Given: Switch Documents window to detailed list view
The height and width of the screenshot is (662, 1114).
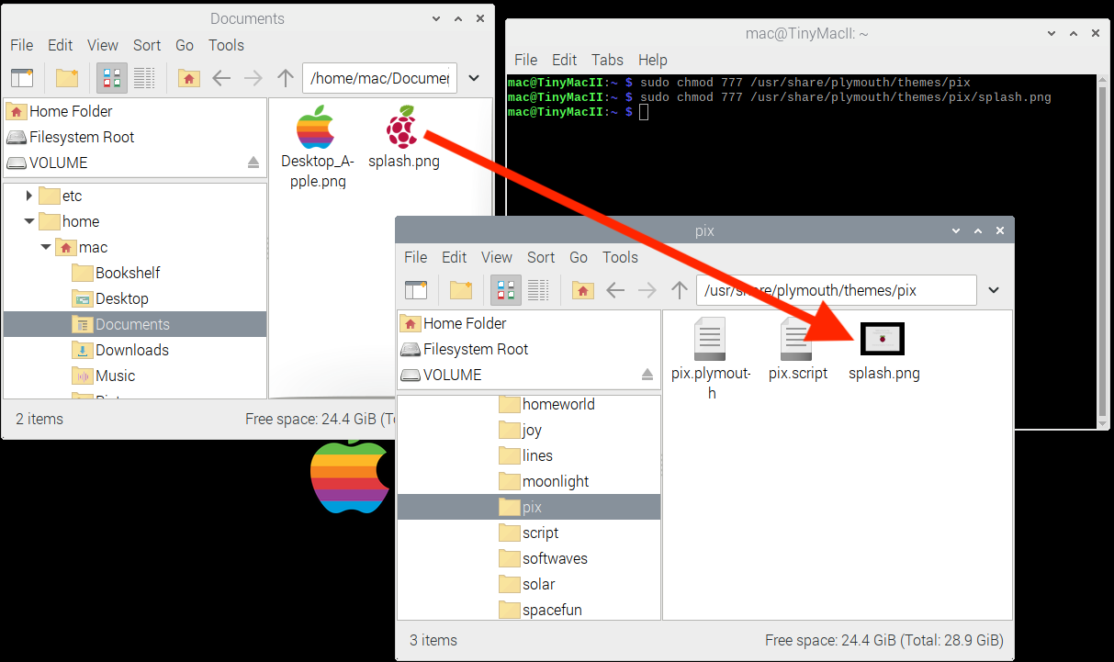Looking at the screenshot, I should click(x=144, y=78).
